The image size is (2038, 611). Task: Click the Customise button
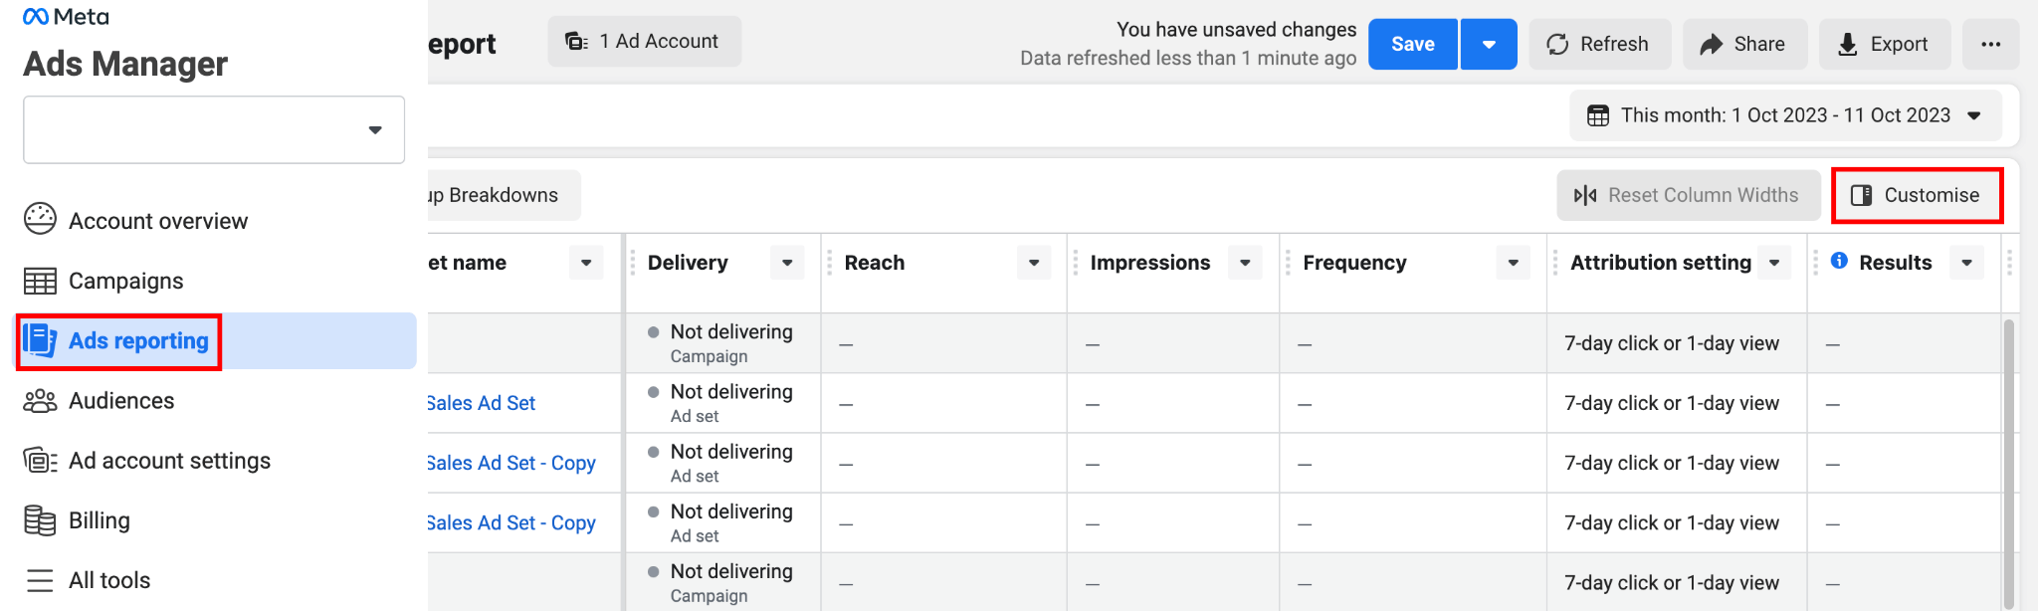[1917, 195]
